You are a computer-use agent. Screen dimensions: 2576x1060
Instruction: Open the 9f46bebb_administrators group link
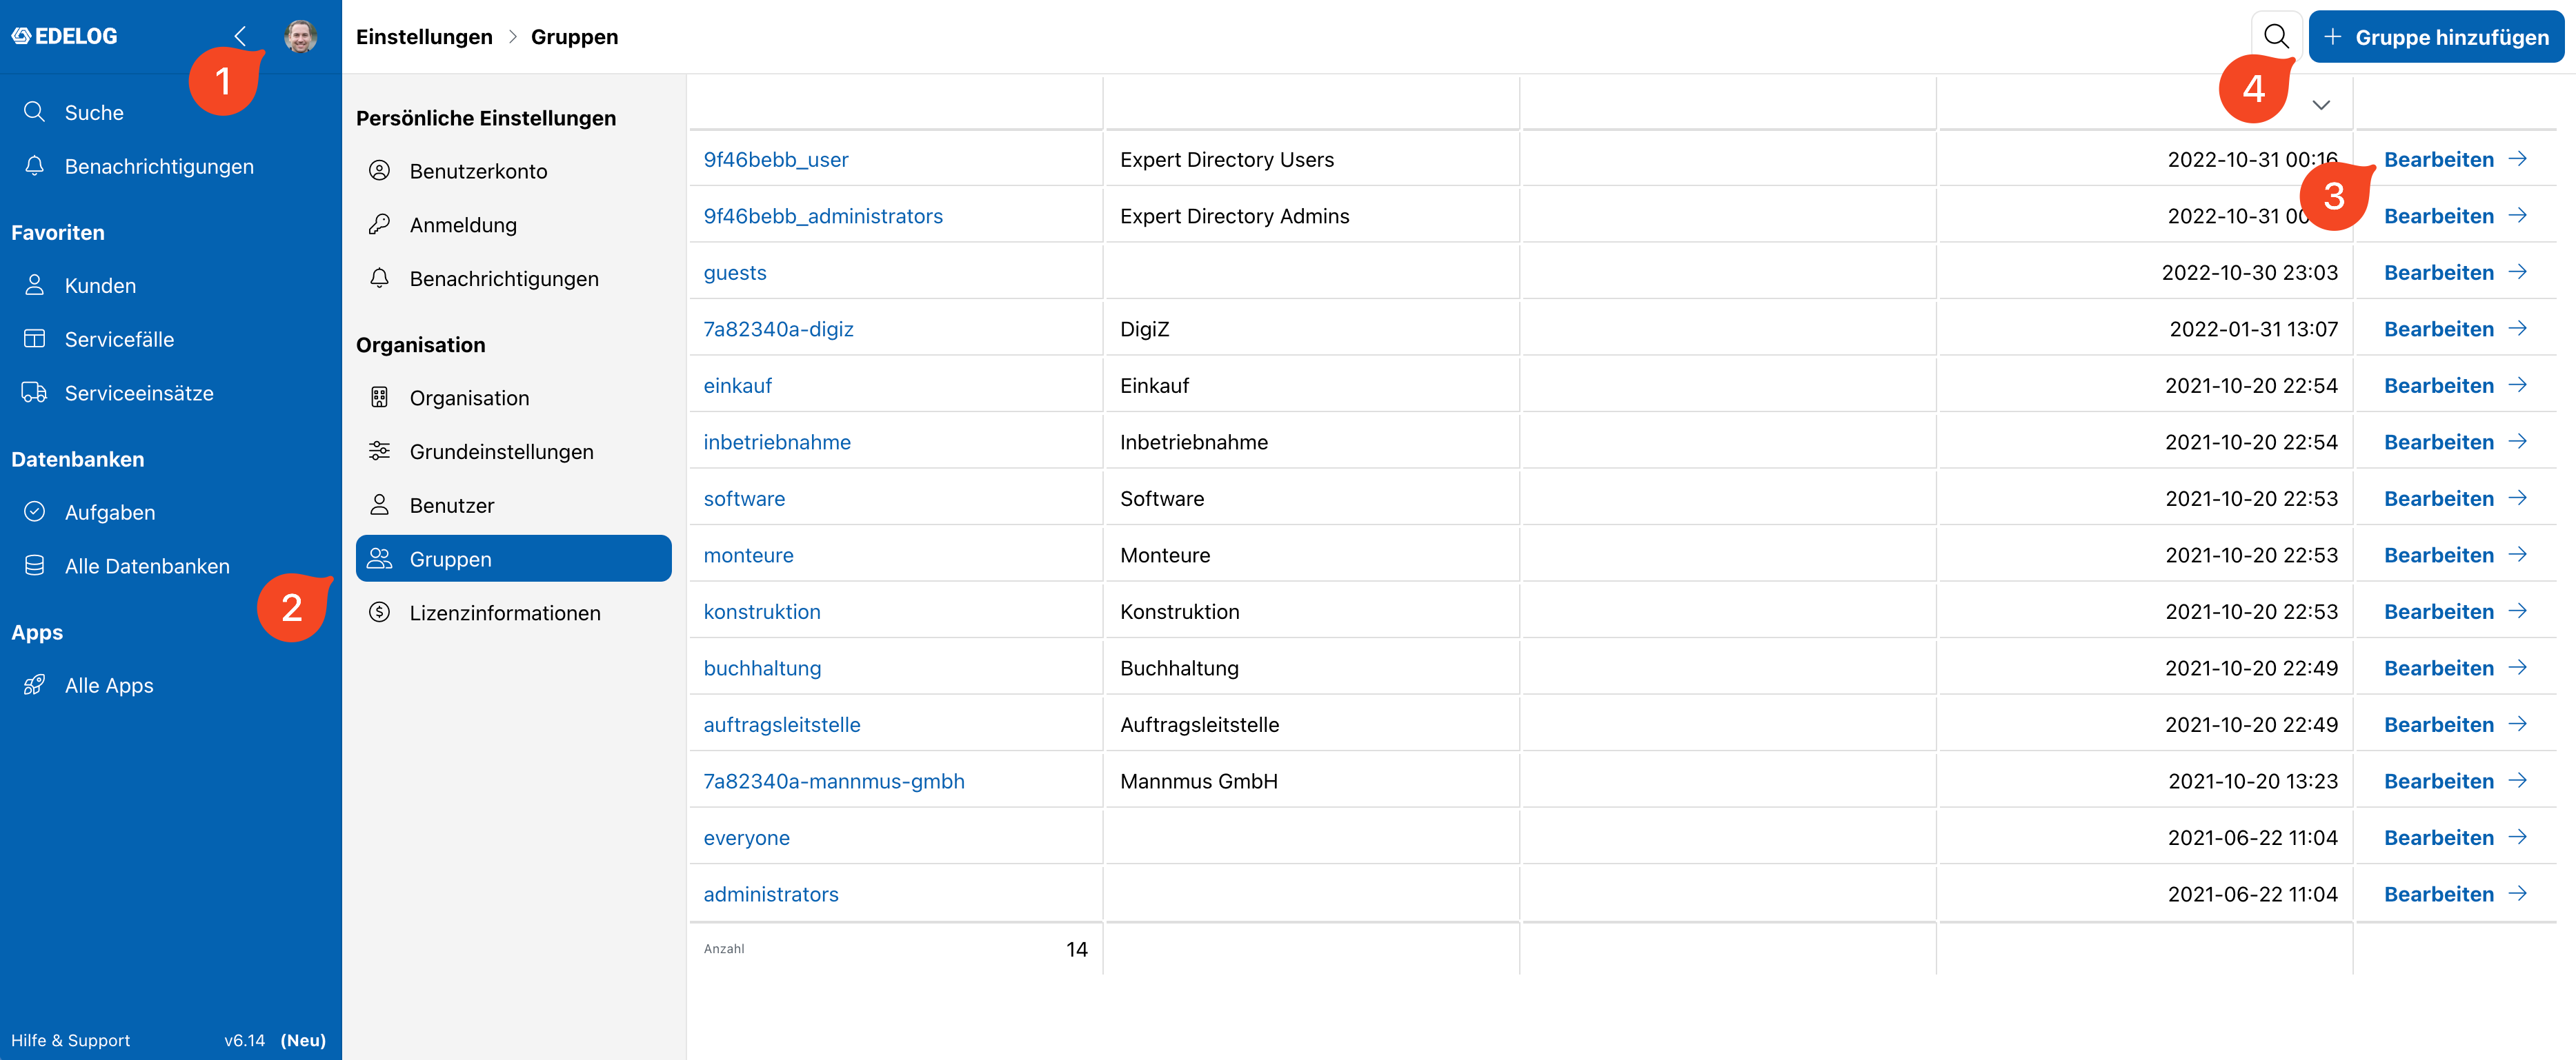(823, 216)
